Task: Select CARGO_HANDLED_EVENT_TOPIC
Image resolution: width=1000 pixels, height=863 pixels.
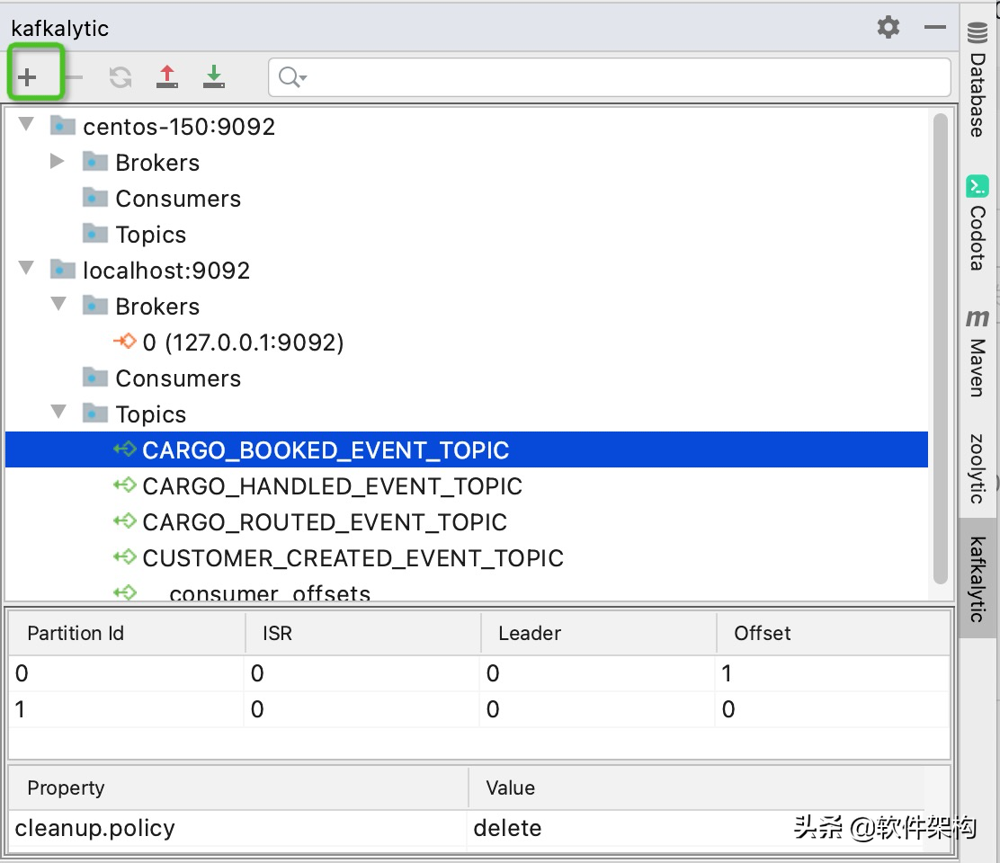Action: click(332, 486)
